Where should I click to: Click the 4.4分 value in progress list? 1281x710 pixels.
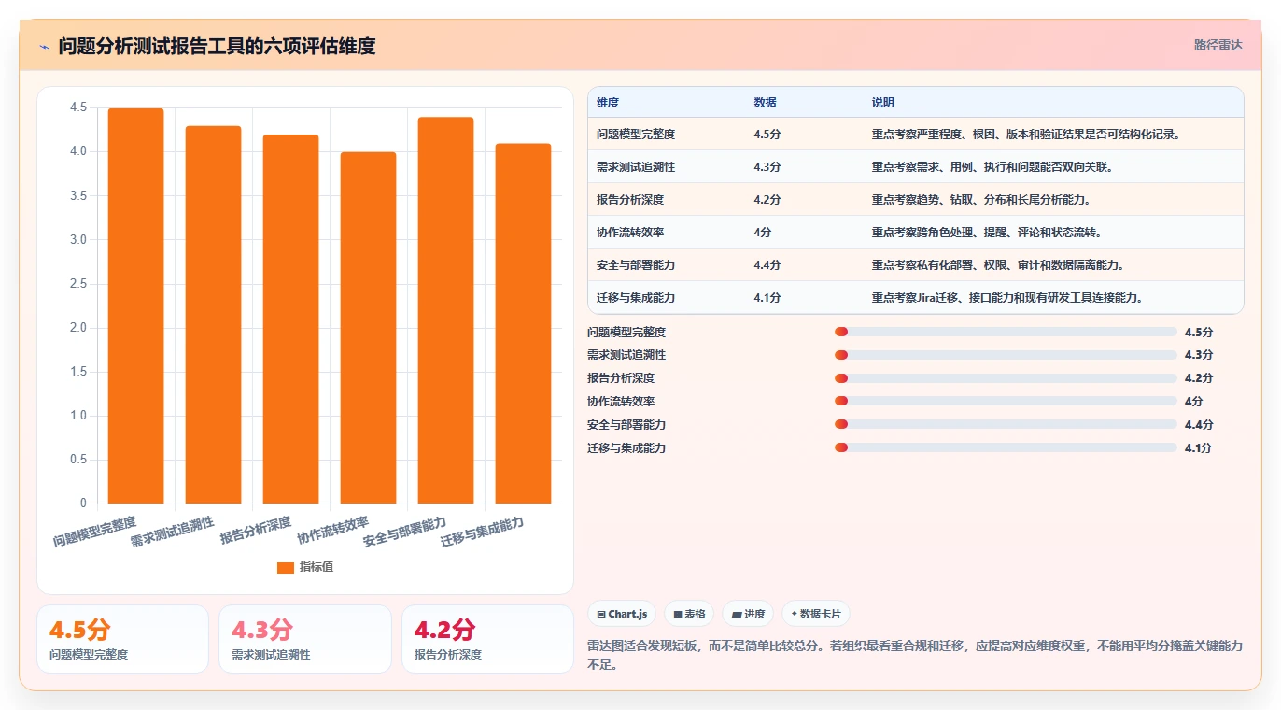click(x=1199, y=424)
